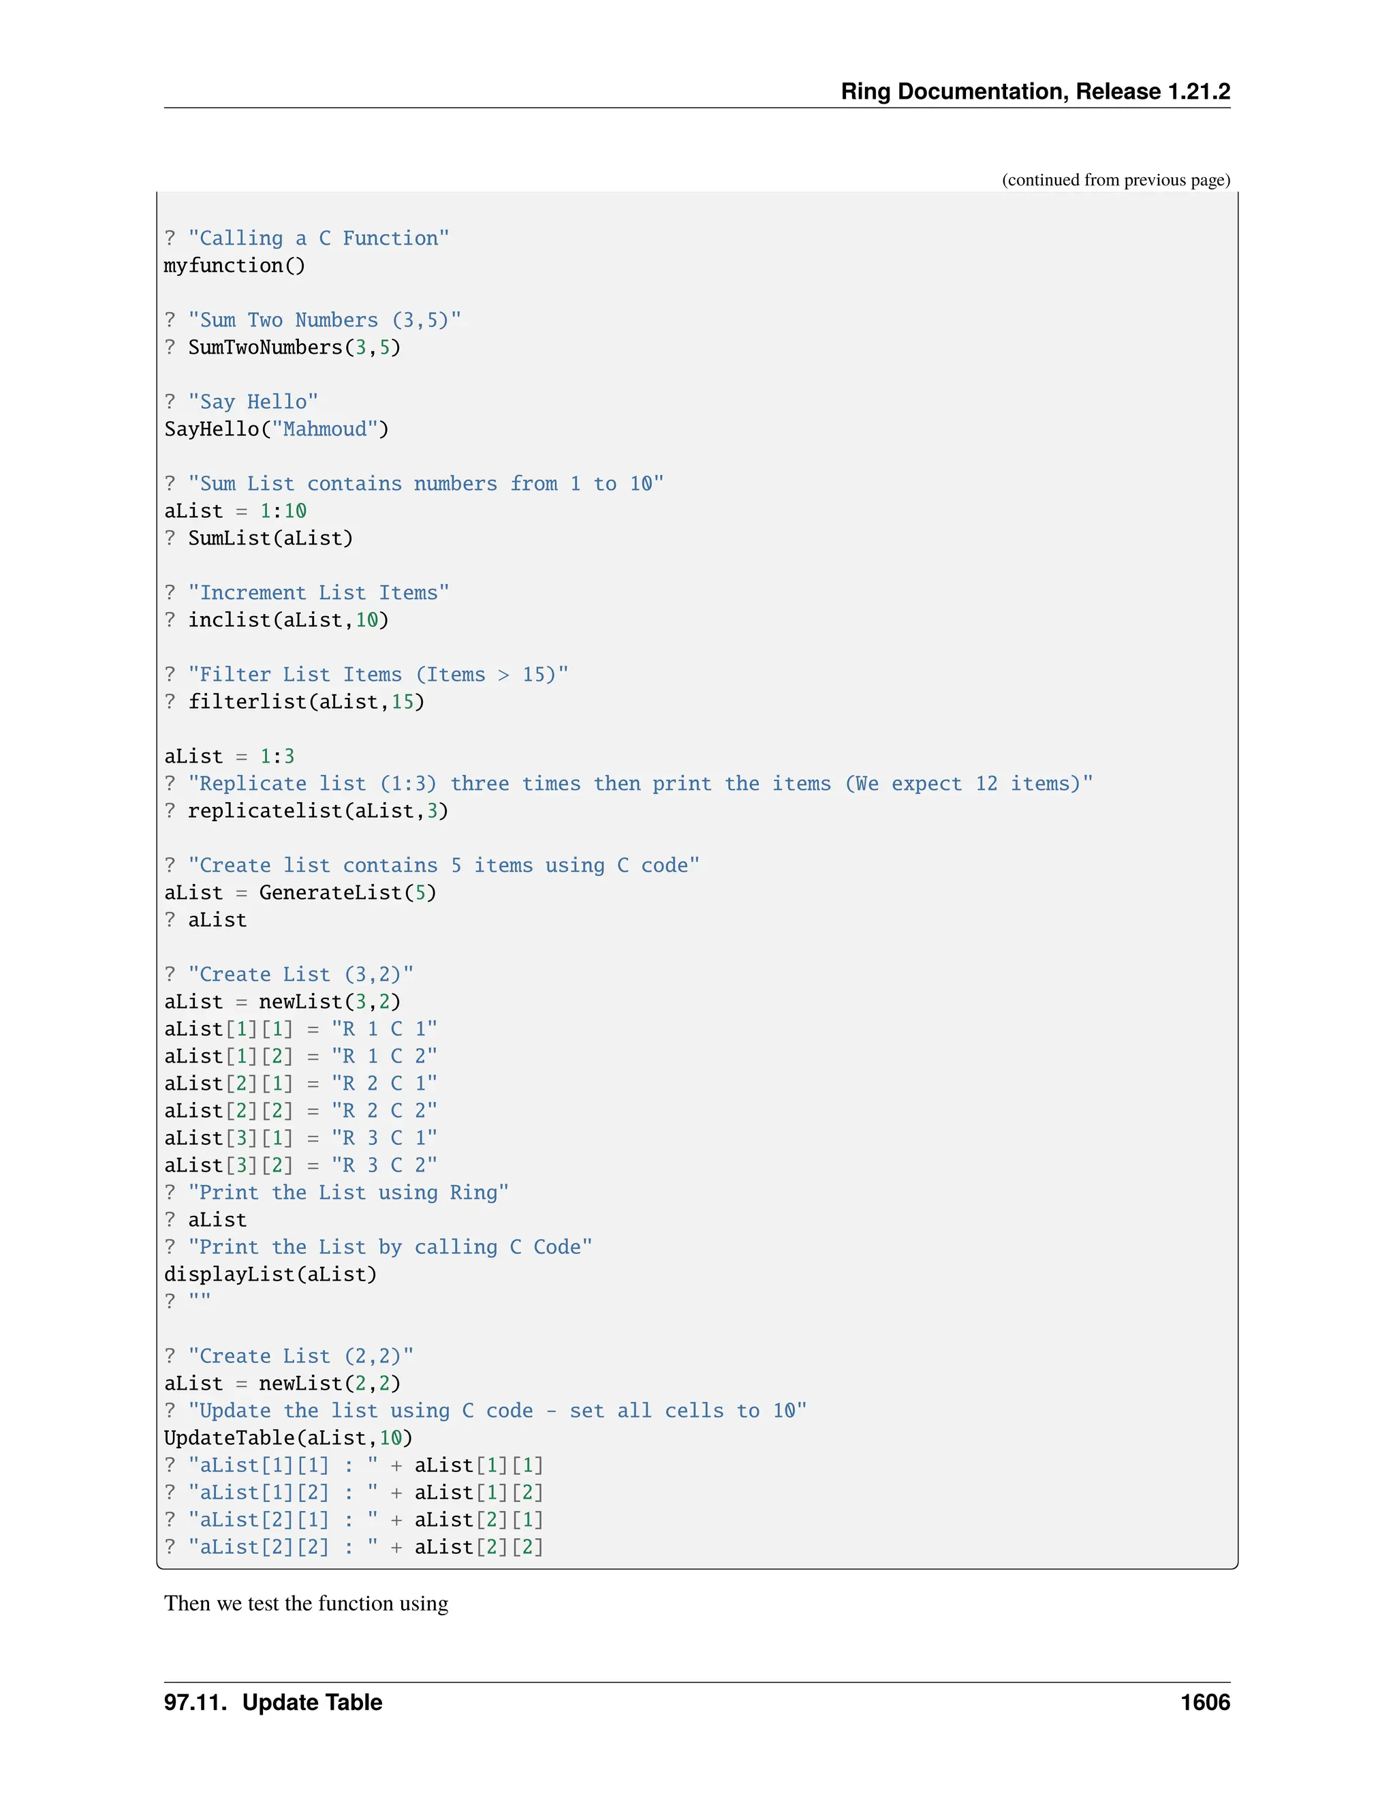Click the replicatelist(aList,3) line
The width and height of the screenshot is (1395, 1806).
tap(317, 811)
